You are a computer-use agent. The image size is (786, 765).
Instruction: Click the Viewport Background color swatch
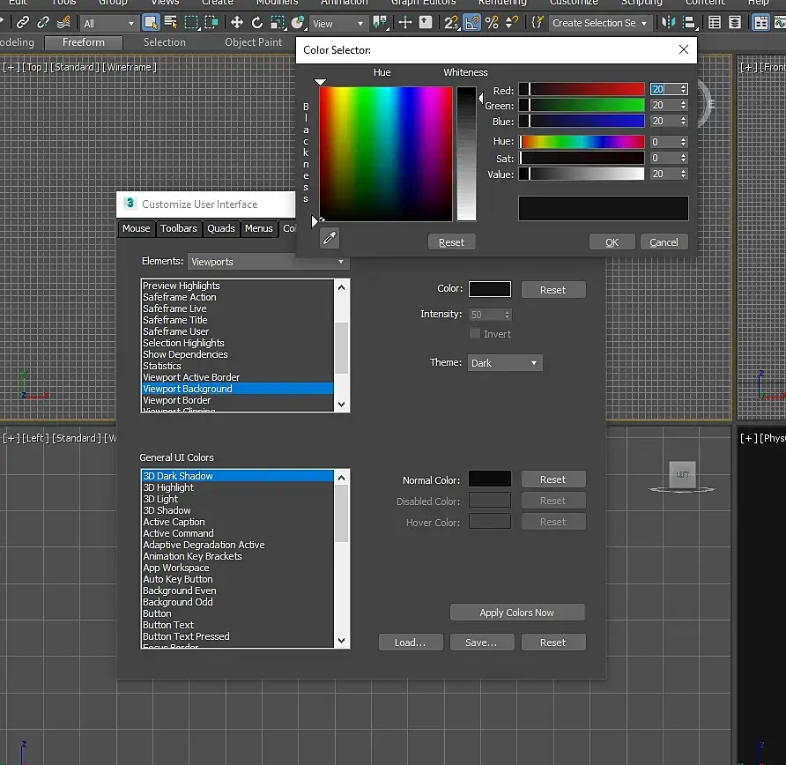(x=490, y=289)
